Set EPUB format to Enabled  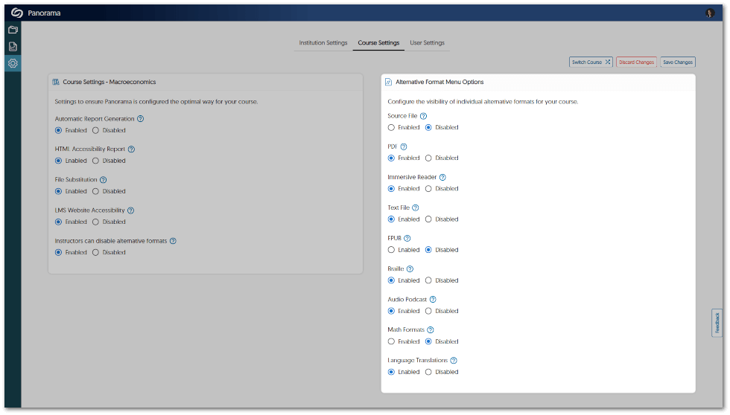pos(392,250)
